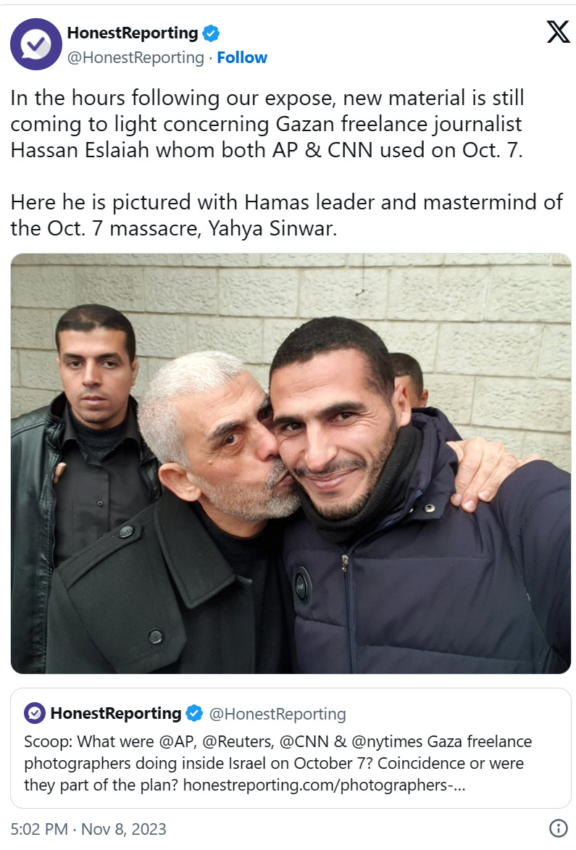Open the quoted tweet author name HonestReporting
Image resolution: width=576 pixels, height=850 pixels.
[x=116, y=713]
